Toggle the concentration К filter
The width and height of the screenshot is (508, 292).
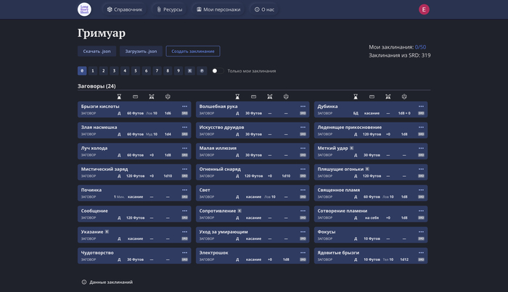190,71
